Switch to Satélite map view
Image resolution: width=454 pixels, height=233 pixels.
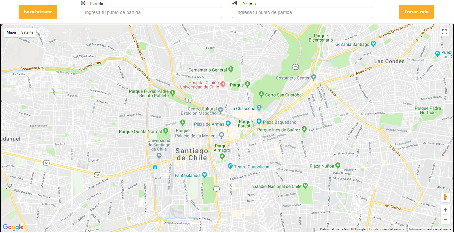coord(27,32)
